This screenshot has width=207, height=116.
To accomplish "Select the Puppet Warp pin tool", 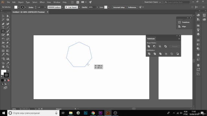I will tap(8, 43).
